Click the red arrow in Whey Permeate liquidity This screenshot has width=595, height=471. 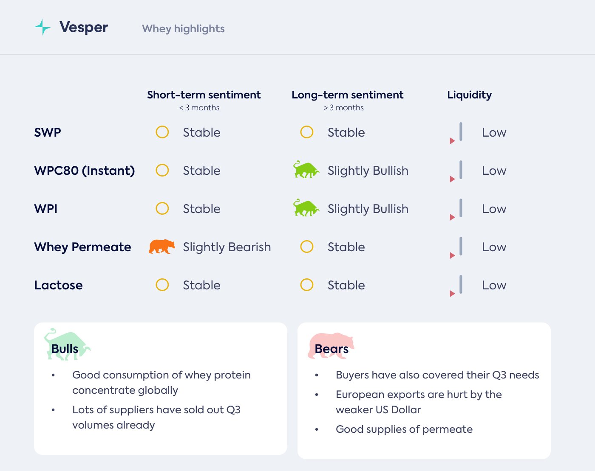452,255
